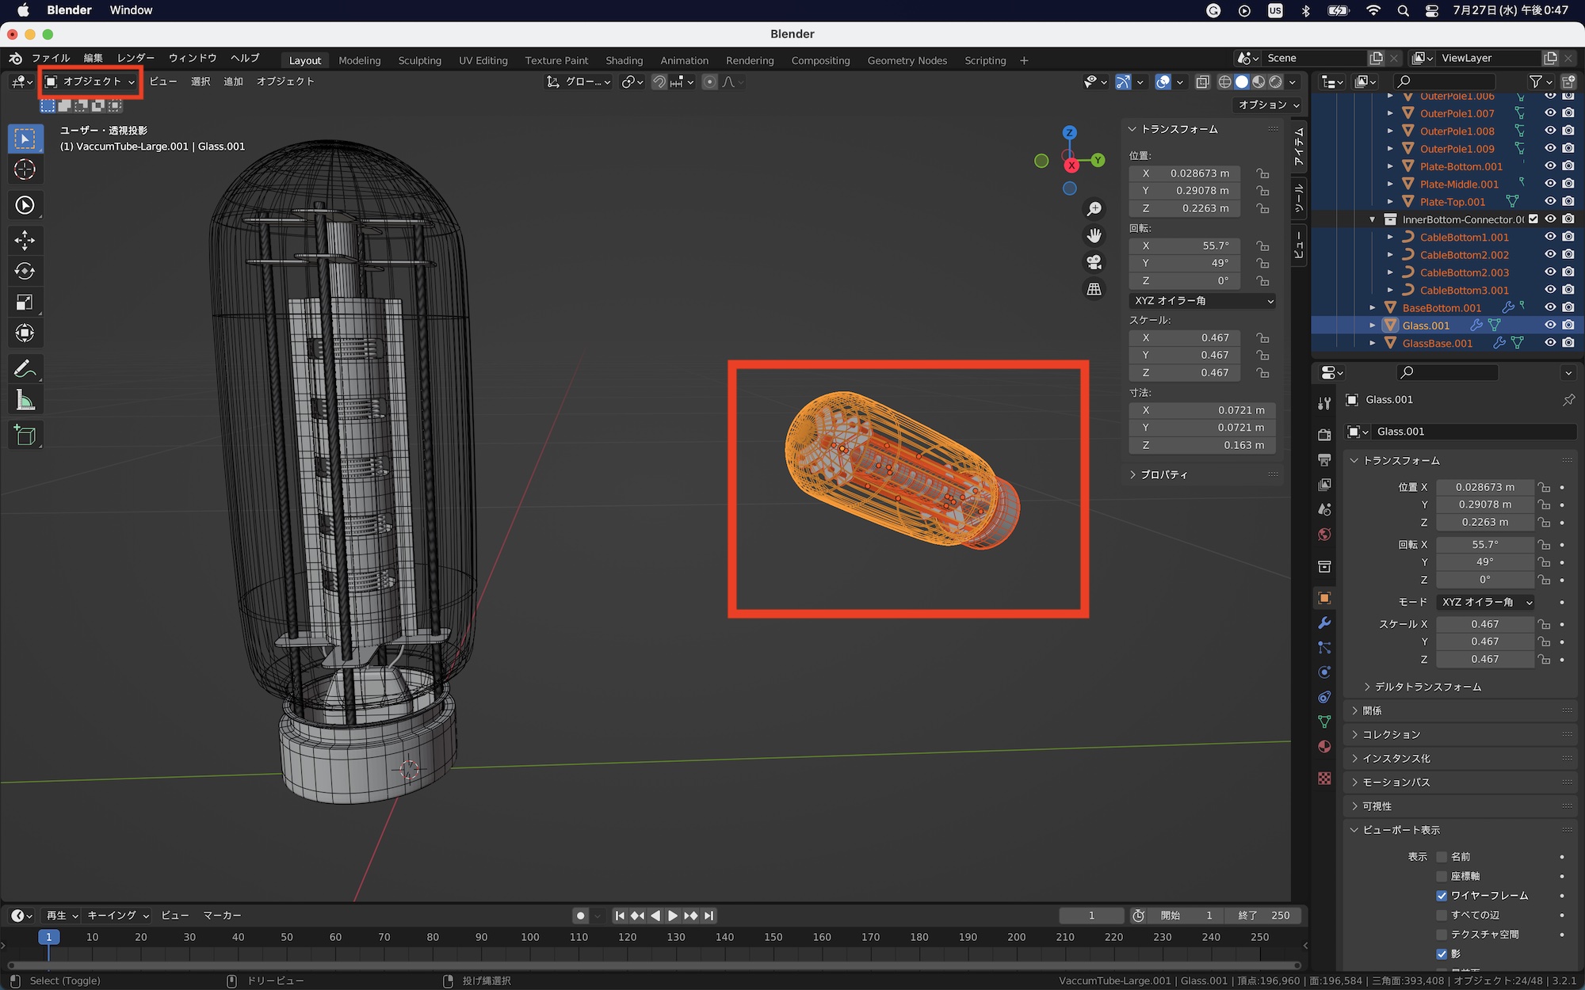Open the オブジェクト mode dropdown
This screenshot has height=990, width=1585.
[x=91, y=82]
